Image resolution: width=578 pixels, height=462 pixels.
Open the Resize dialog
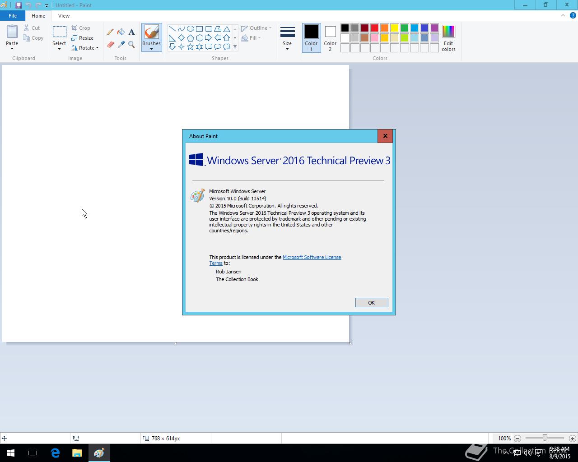(82, 38)
